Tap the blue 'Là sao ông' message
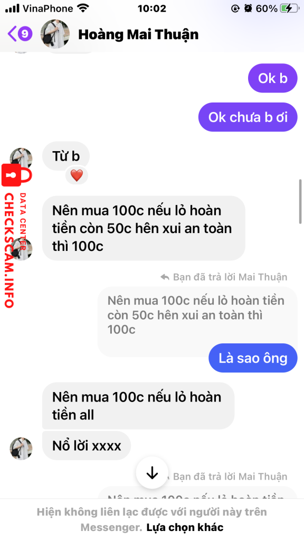Viewport: 304px width, 541px height. (253, 358)
